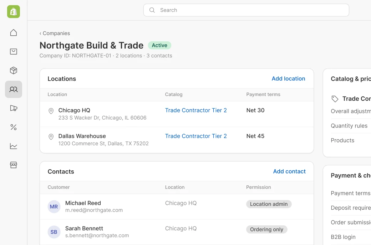Viewport: 371px width, 245px height.
Task: Click Payment terms in Payment panel
Action: tap(351, 193)
